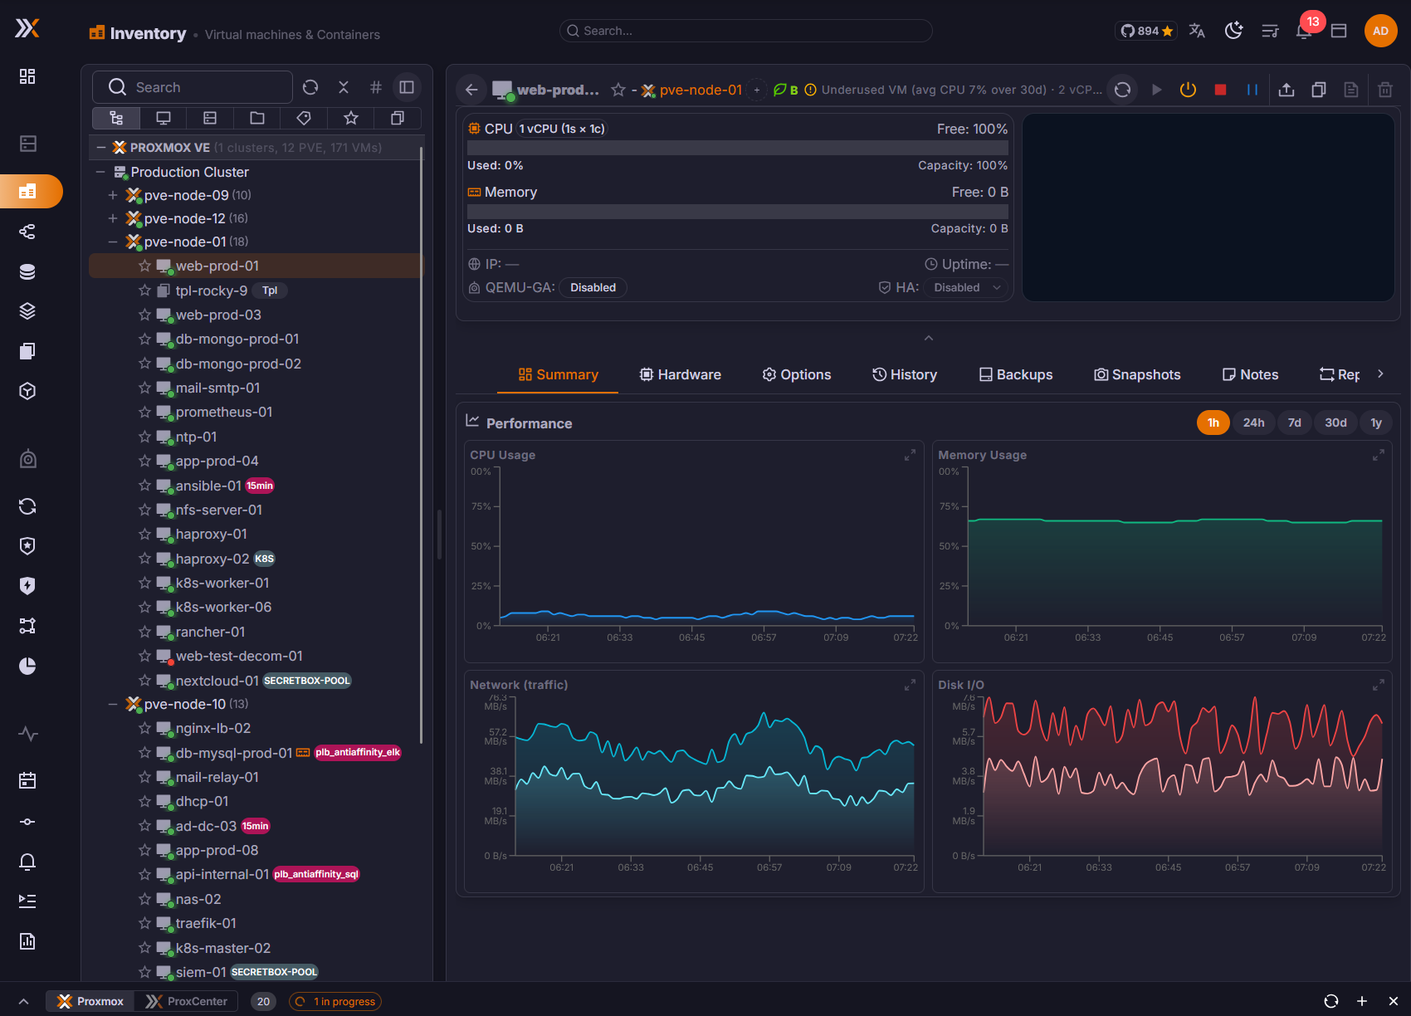Collapse all tree nodes icon
This screenshot has width=1411, height=1016.
344,87
